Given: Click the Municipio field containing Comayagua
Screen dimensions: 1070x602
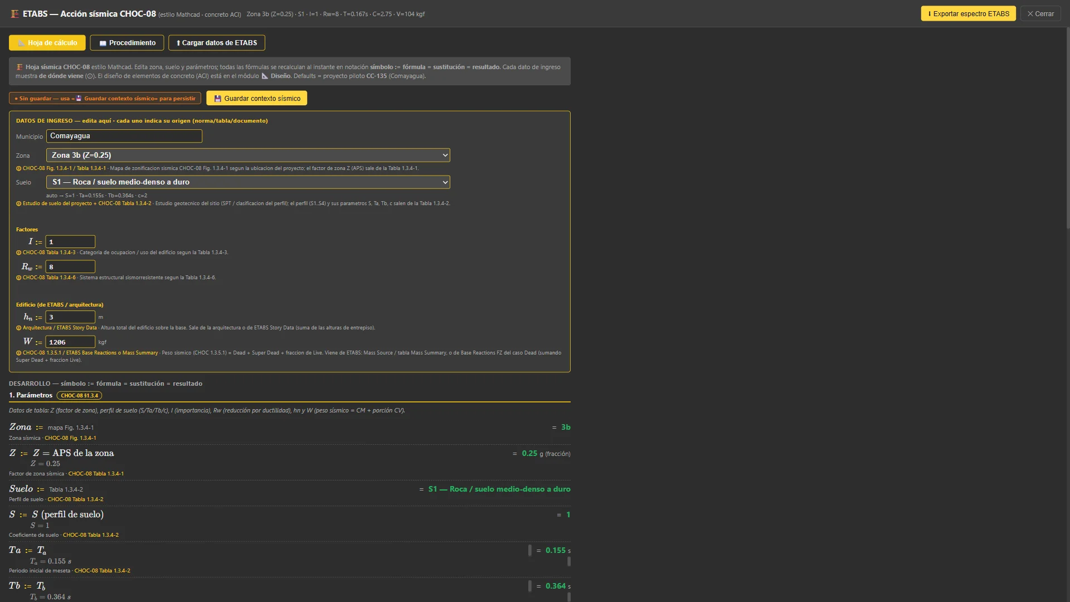Looking at the screenshot, I should pyautogui.click(x=124, y=136).
